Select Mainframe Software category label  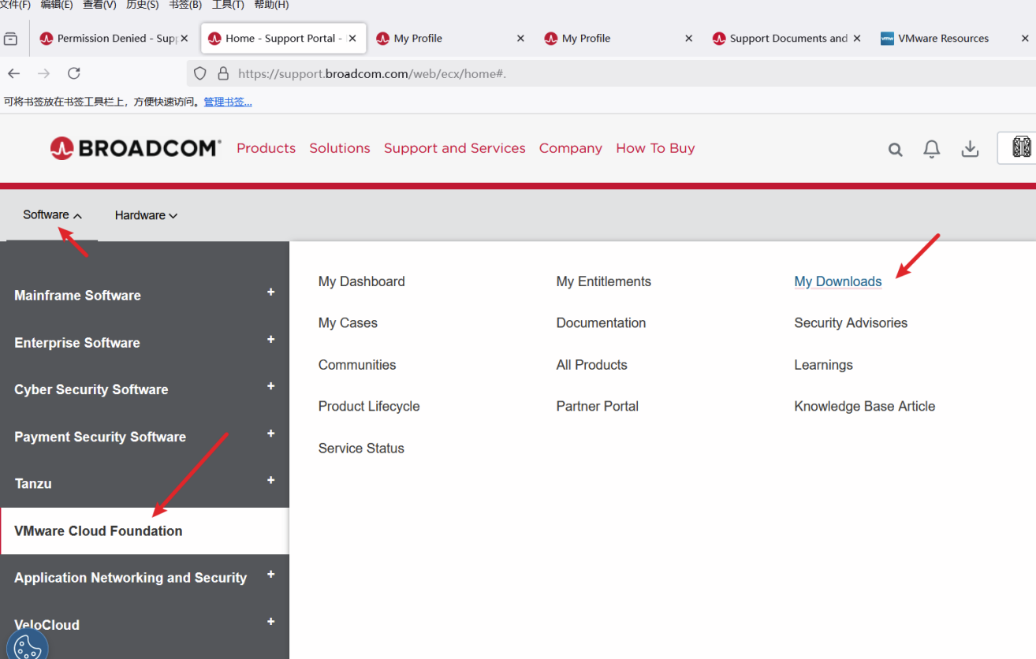(77, 296)
